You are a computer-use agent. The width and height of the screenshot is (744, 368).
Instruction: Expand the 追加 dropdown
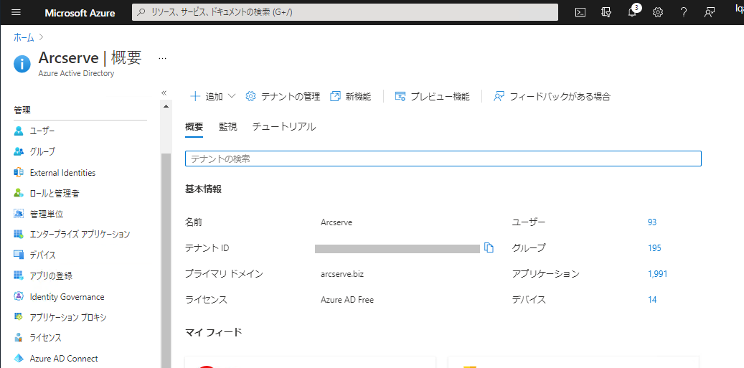(x=212, y=97)
